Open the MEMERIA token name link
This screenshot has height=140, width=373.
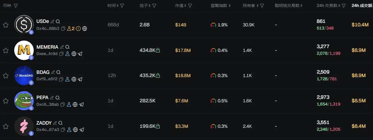[47, 47]
